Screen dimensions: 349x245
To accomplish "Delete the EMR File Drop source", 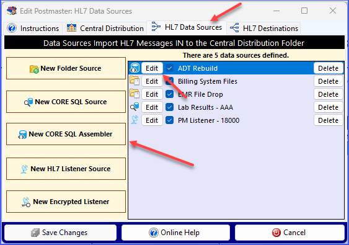I will 328,94.
